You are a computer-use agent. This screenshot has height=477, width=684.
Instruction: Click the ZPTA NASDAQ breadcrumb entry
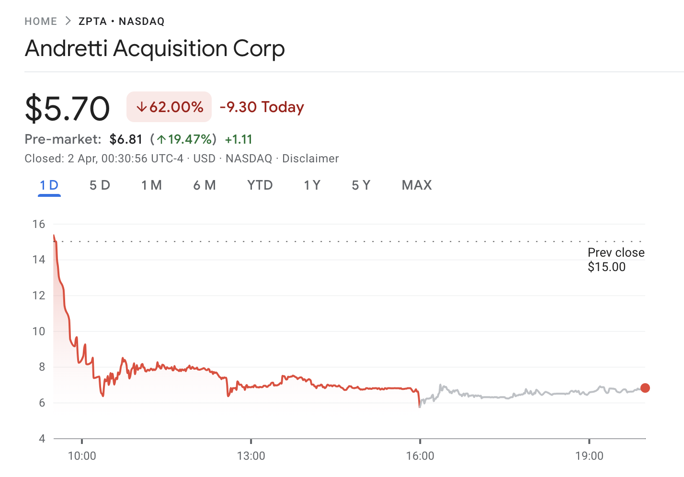tap(120, 21)
